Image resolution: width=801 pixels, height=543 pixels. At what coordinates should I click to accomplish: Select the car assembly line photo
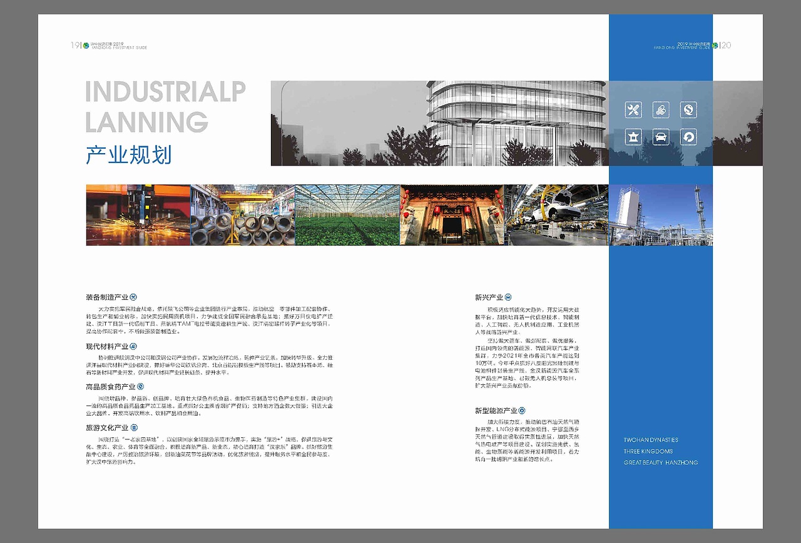coord(556,215)
